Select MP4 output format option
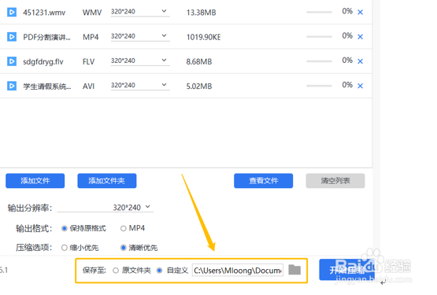This screenshot has width=437, height=295. pyautogui.click(x=132, y=228)
